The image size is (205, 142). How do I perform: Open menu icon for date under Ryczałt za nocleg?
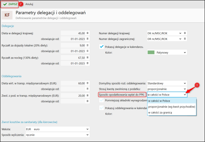(88, 63)
